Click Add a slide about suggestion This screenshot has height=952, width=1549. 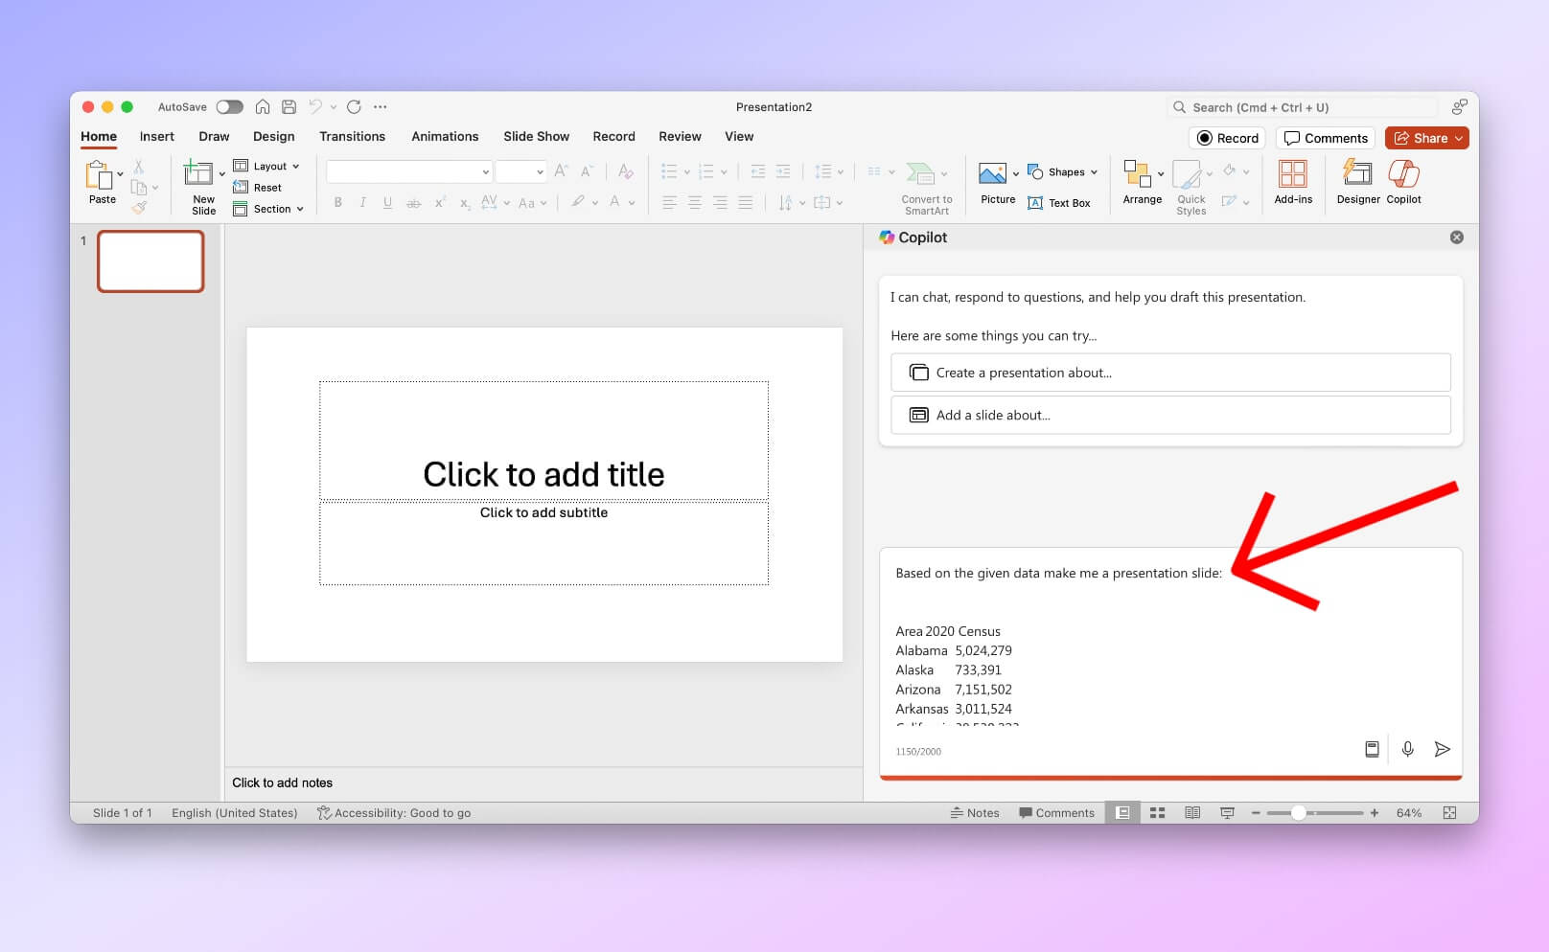(x=1169, y=415)
